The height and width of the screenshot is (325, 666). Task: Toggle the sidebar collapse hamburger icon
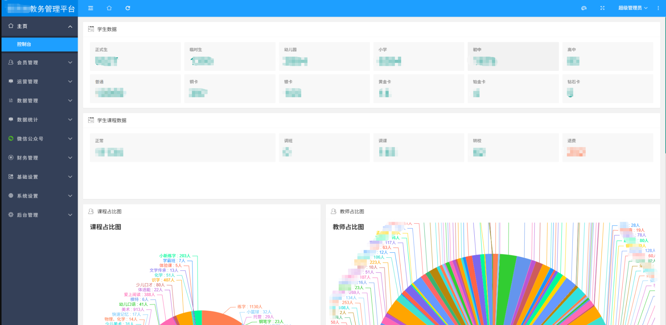click(91, 8)
